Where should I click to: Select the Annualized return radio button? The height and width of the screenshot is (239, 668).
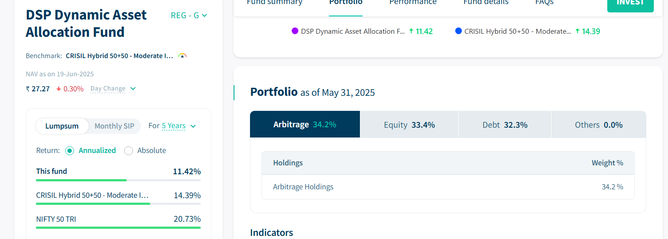(x=70, y=151)
